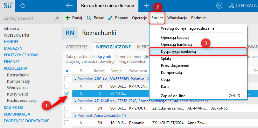
Task: Sort by the Dokument column header
Action: [x=138, y=71]
